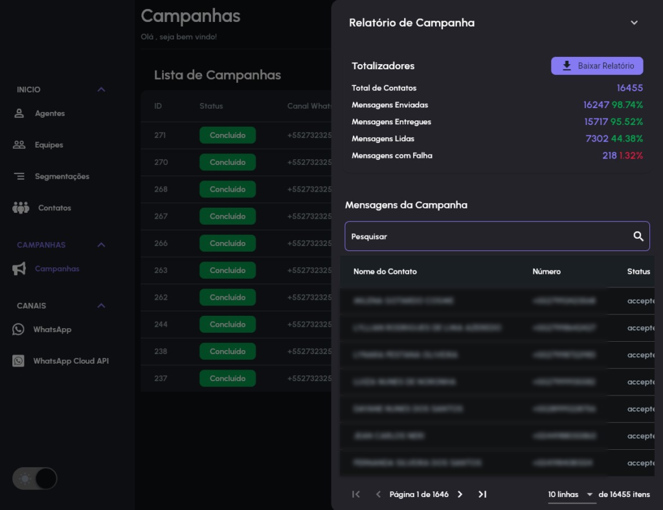The height and width of the screenshot is (510, 663).
Task: Click the WhatsApp logo icon in sidebar
Action: pyautogui.click(x=18, y=329)
